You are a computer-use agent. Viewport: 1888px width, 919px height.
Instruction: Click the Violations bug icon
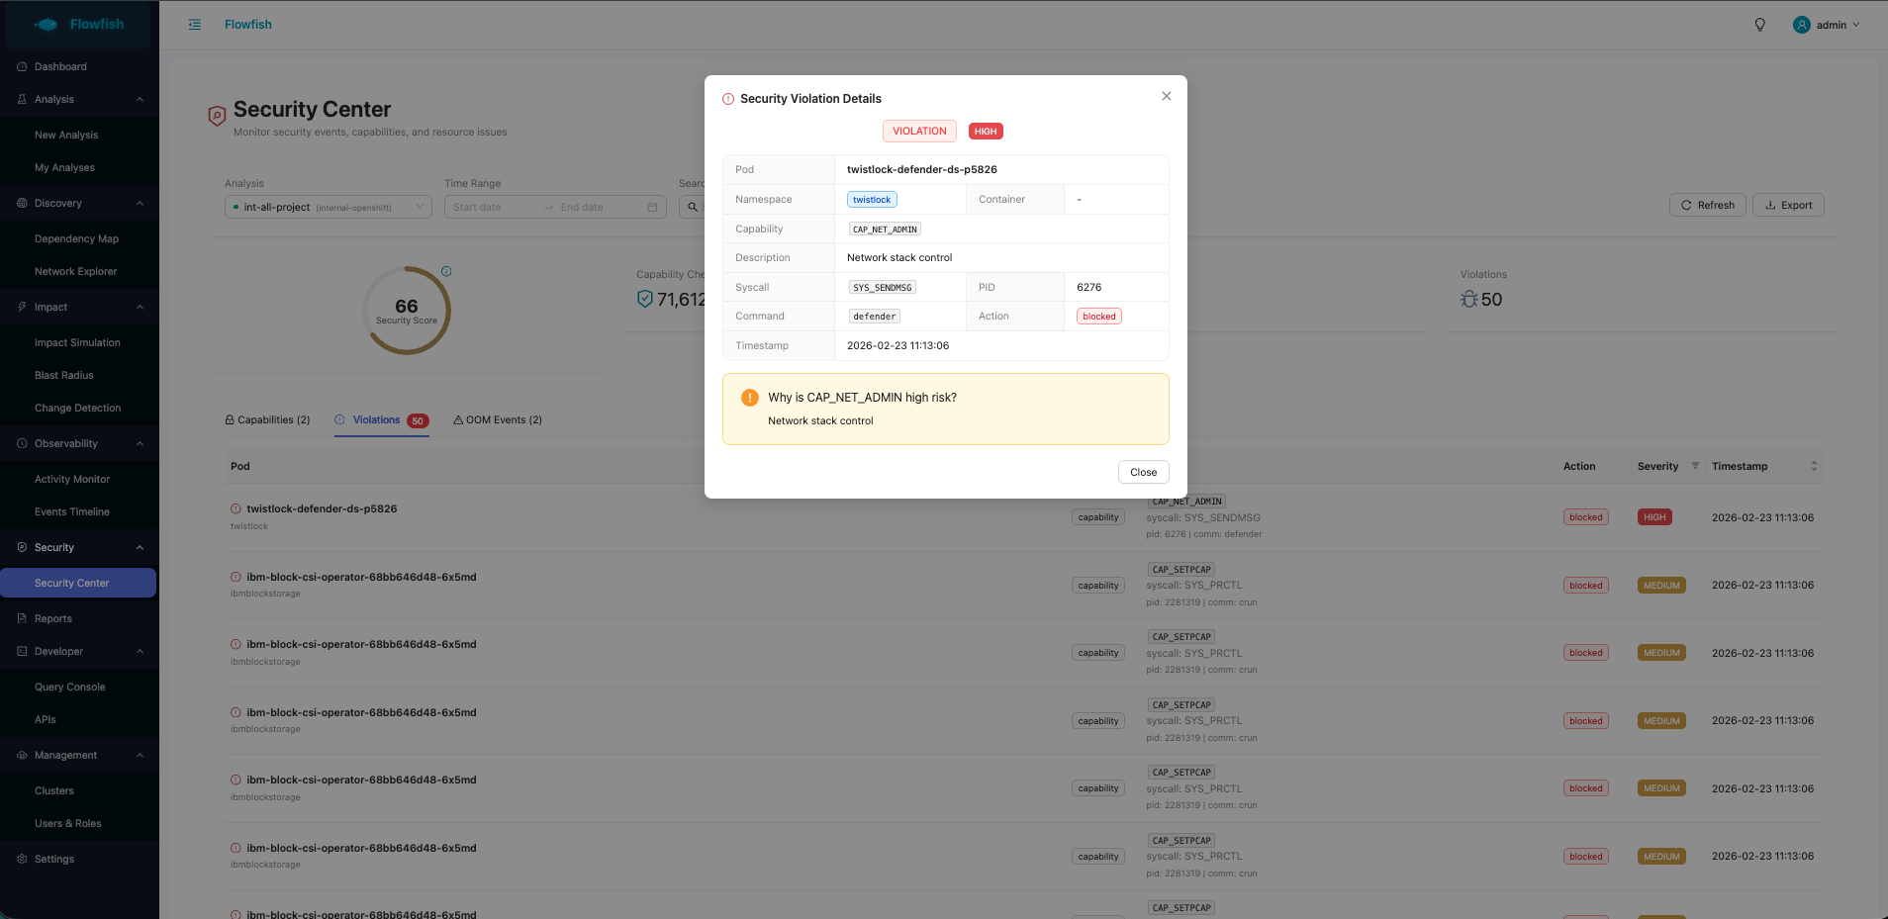[1468, 299]
